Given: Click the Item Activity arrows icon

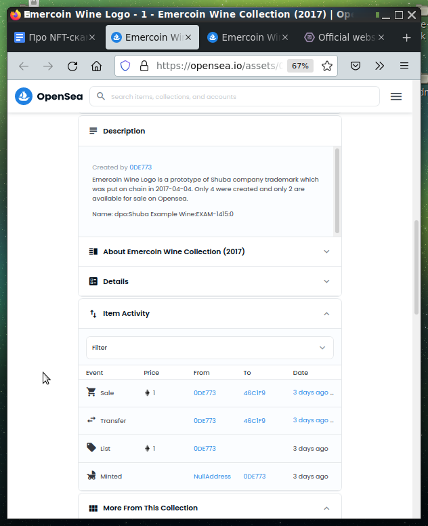Looking at the screenshot, I should click(x=93, y=314).
